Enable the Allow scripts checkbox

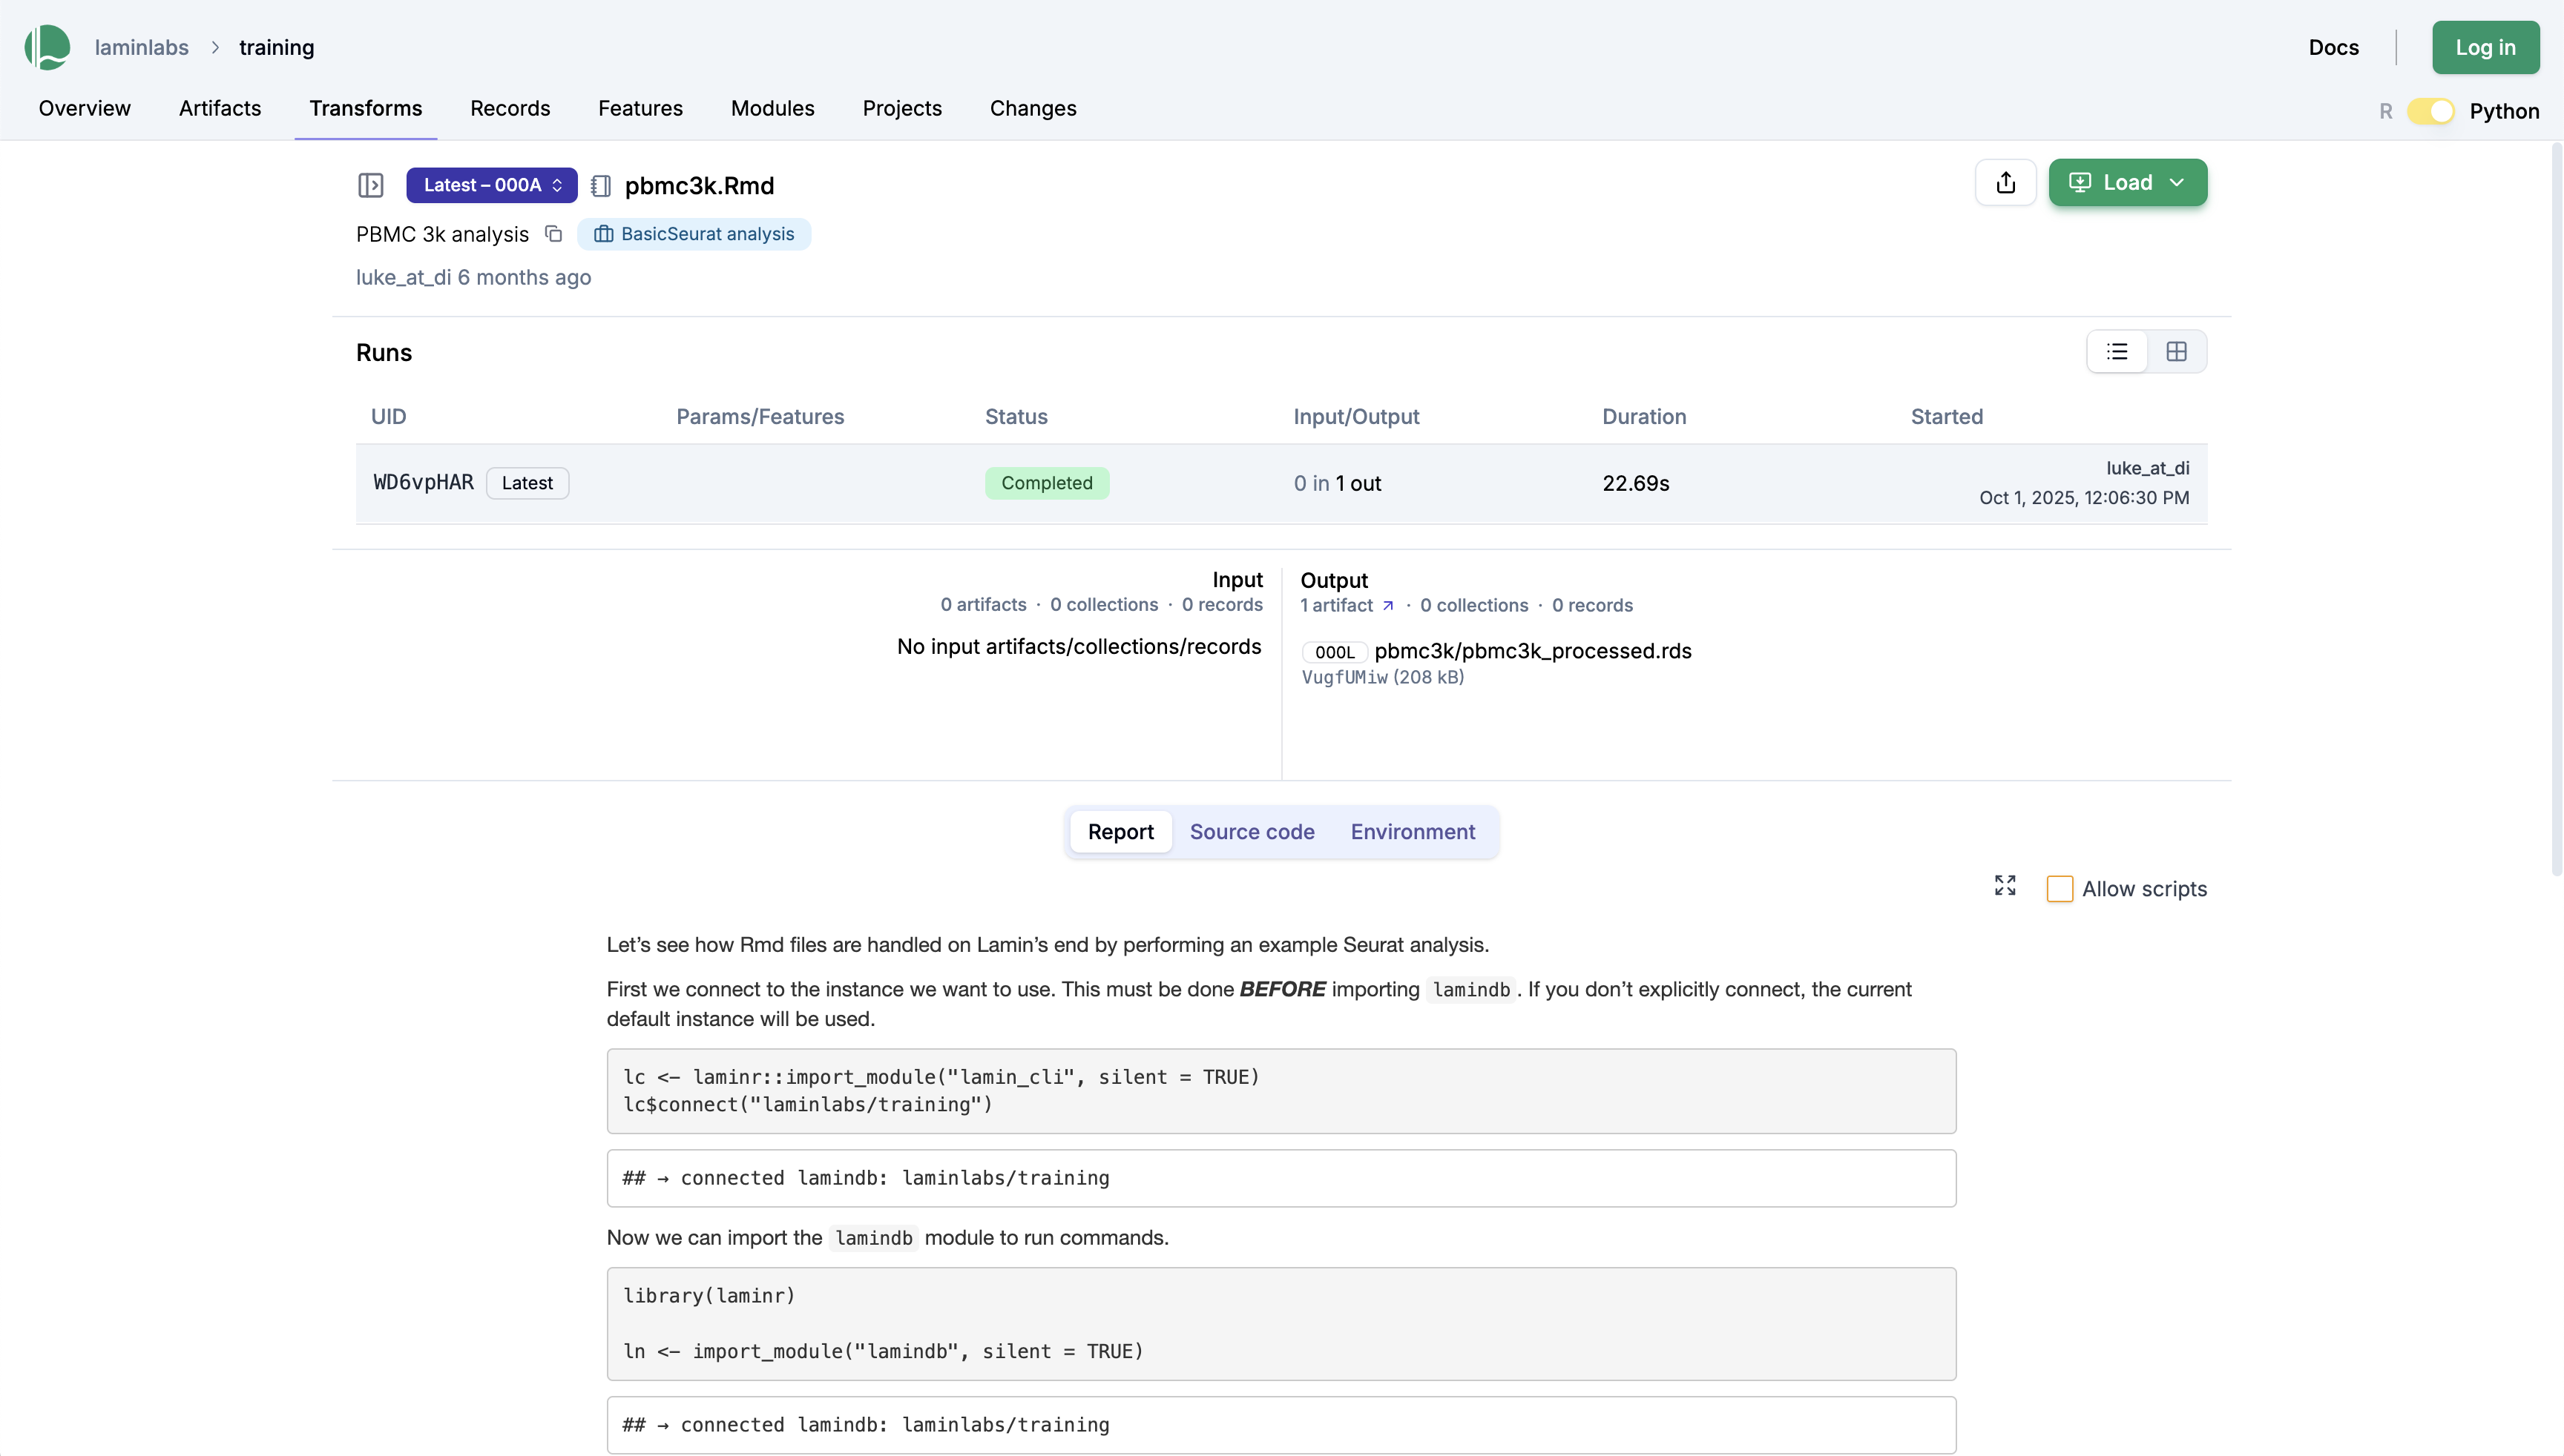coord(2059,889)
